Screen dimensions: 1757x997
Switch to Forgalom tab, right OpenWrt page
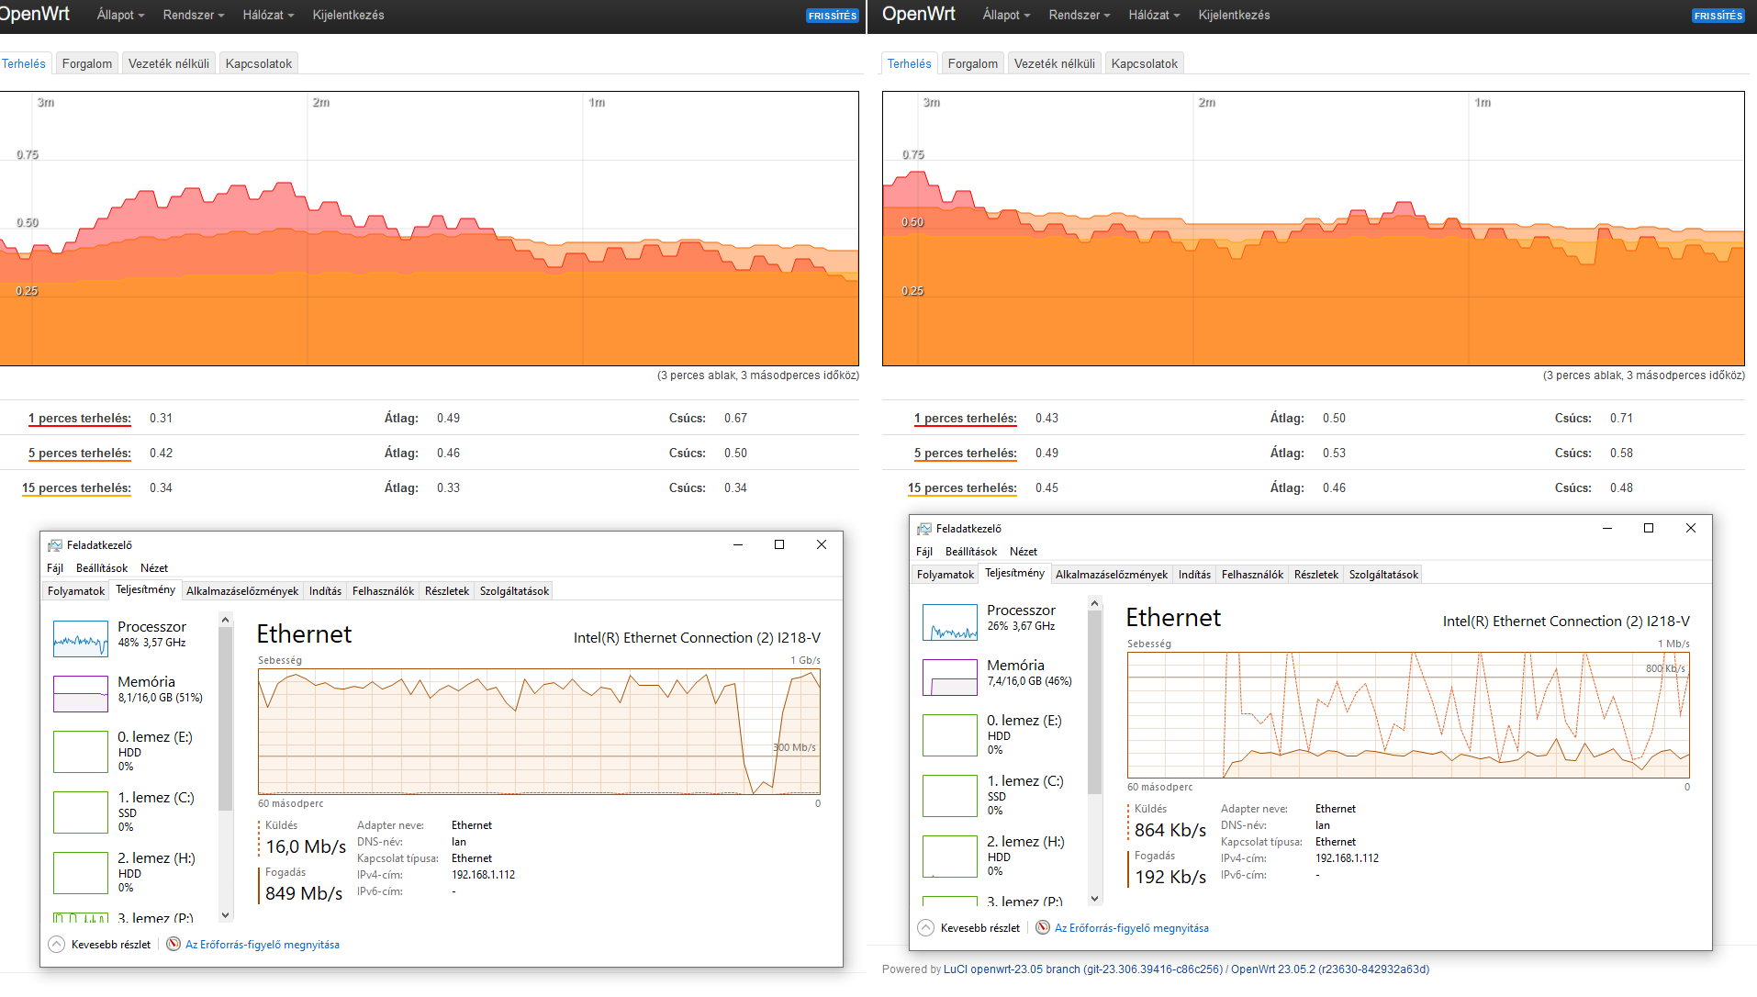[x=973, y=63]
